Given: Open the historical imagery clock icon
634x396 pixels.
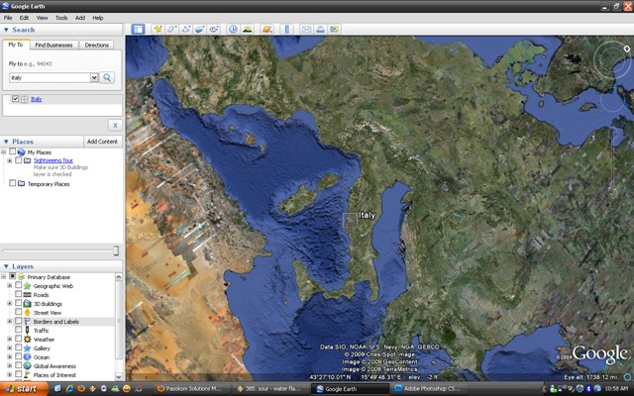Looking at the screenshot, I should click(233, 29).
